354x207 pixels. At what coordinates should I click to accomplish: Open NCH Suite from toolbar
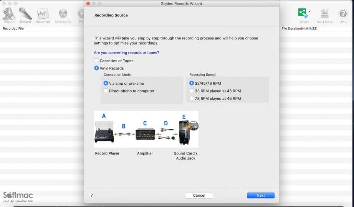(324, 15)
